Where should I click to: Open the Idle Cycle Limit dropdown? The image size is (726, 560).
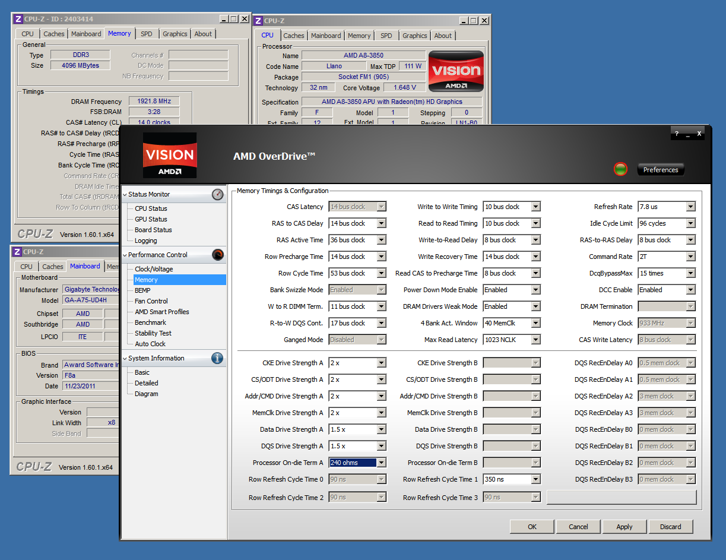click(x=690, y=223)
